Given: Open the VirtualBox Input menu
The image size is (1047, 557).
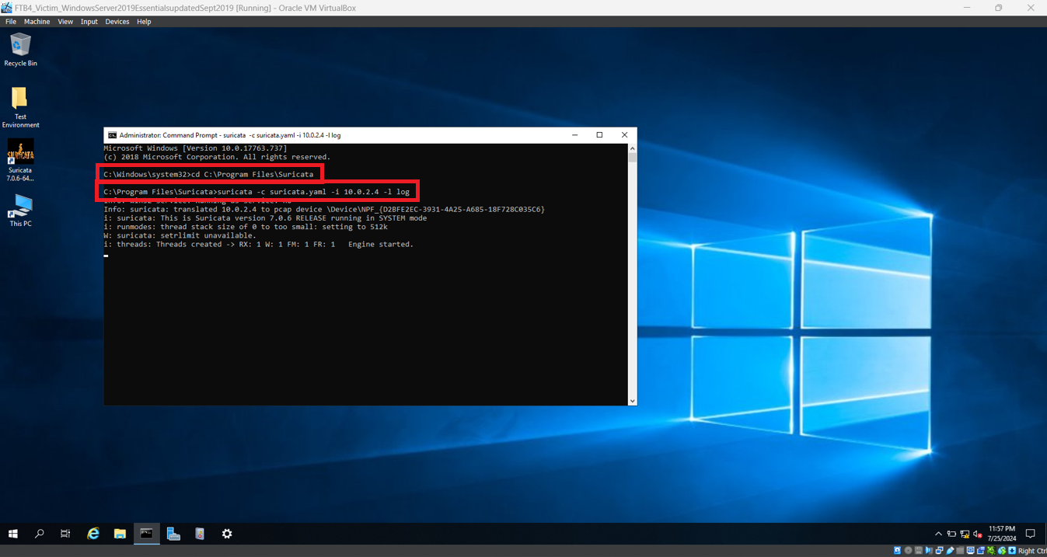Looking at the screenshot, I should (x=89, y=22).
